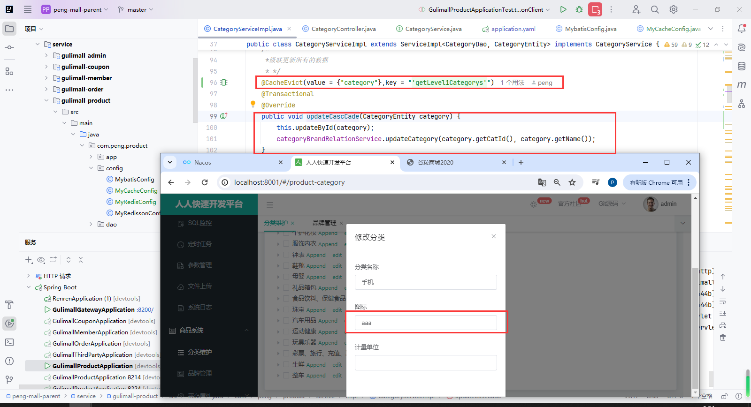The height and width of the screenshot is (407, 751).
Task: Bookmark this page with the star icon
Action: pyautogui.click(x=572, y=182)
